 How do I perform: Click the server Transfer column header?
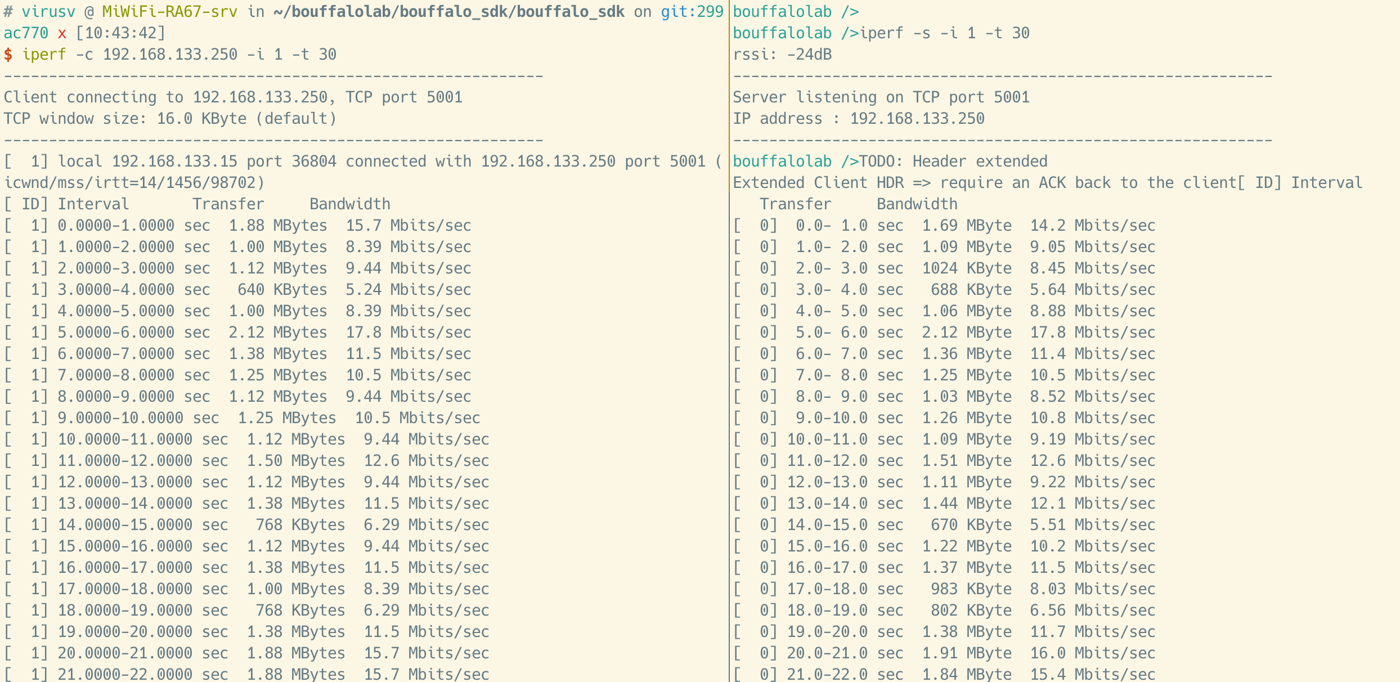click(795, 204)
